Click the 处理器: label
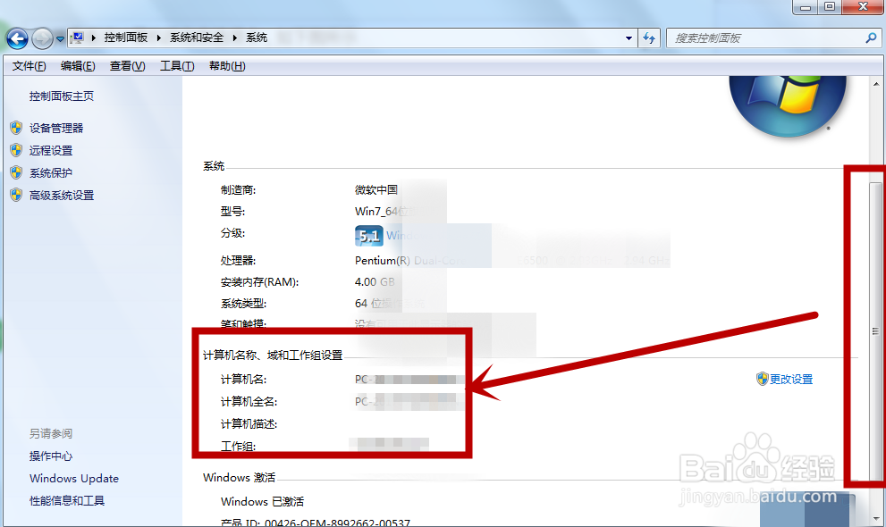 coord(238,261)
